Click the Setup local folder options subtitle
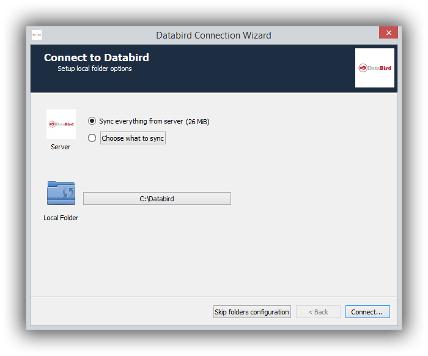The image size is (428, 356). click(95, 69)
